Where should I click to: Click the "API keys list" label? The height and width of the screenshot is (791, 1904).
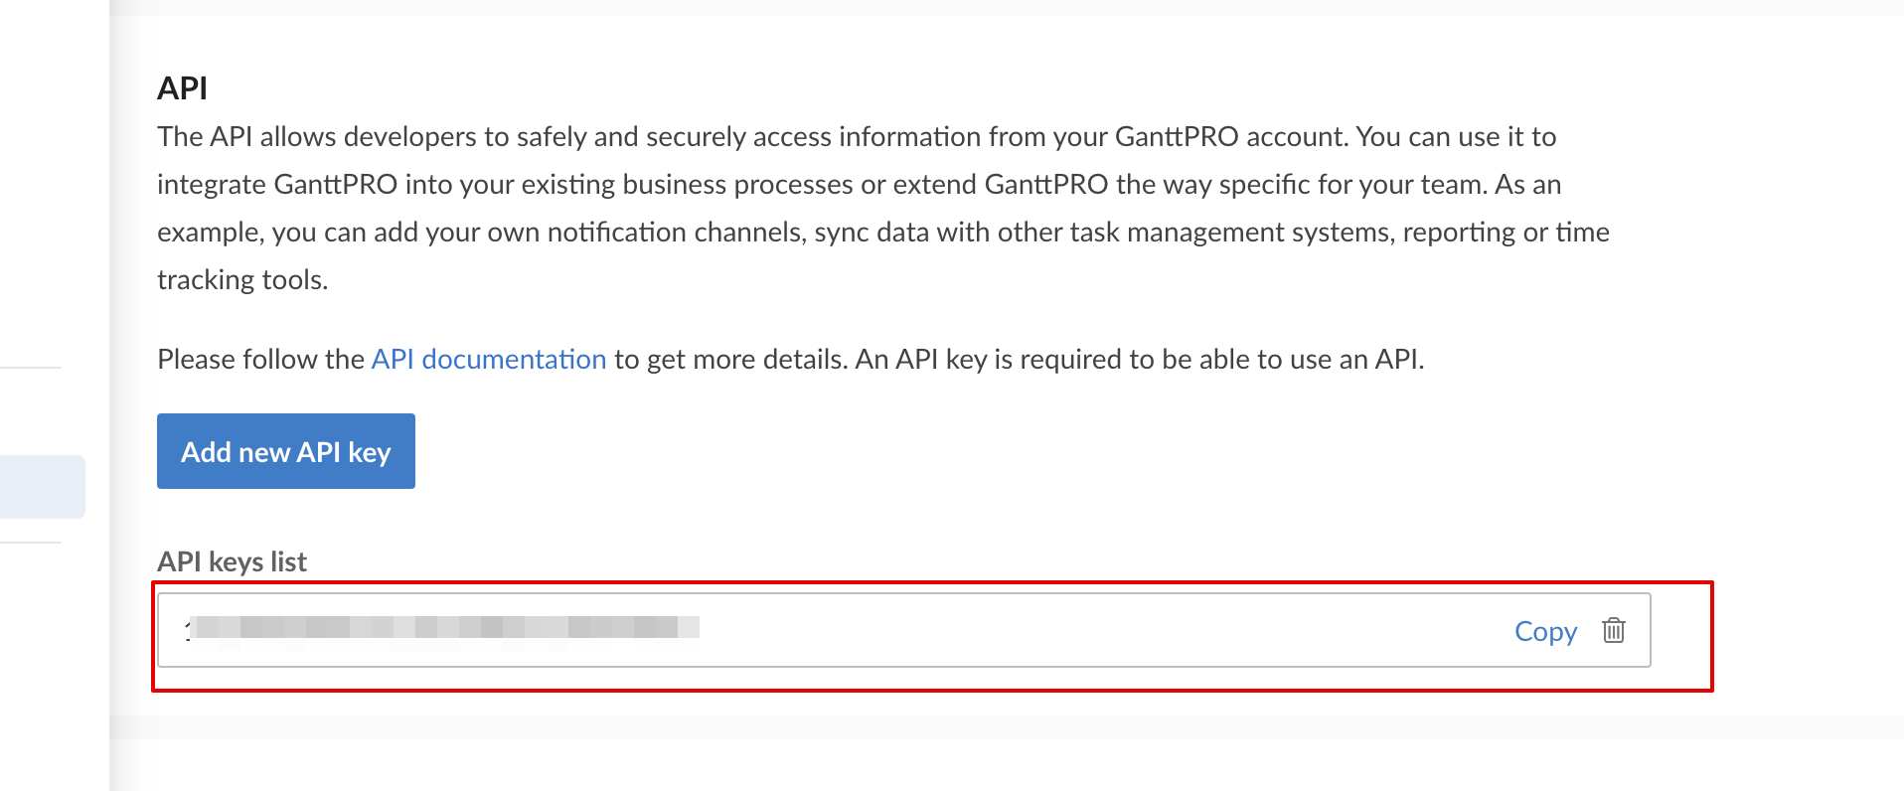tap(232, 561)
